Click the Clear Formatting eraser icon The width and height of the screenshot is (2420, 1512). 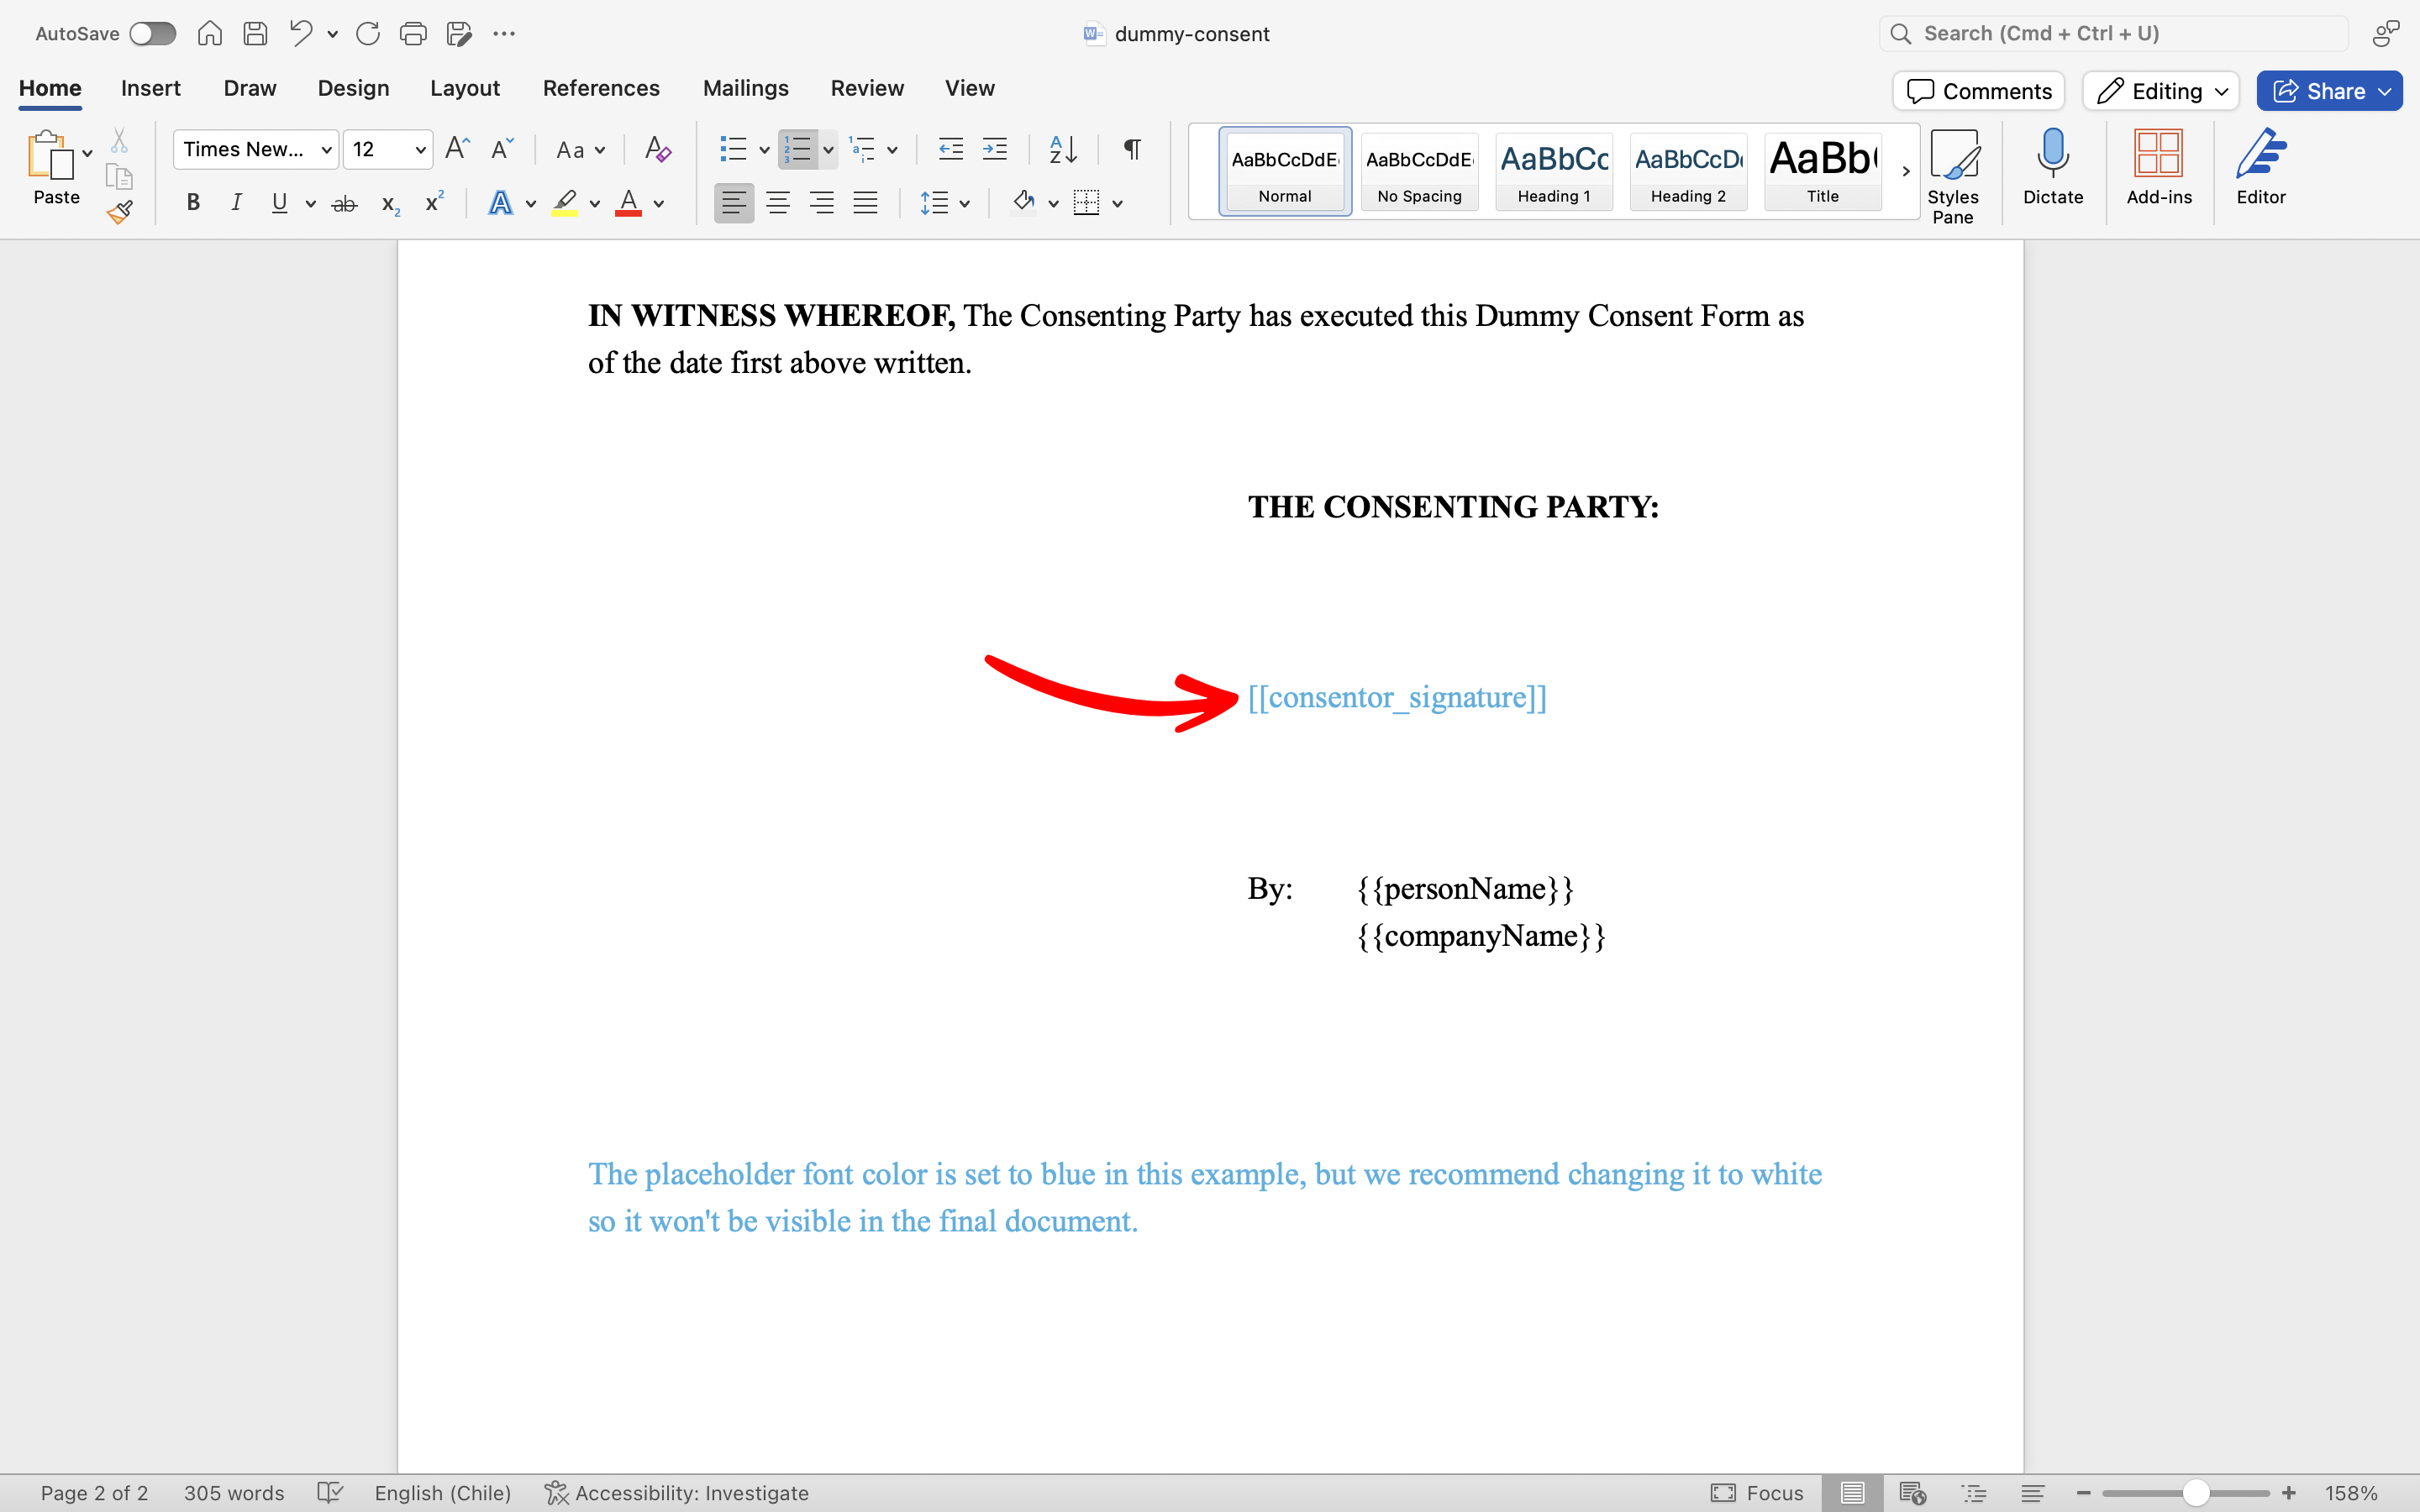click(x=657, y=150)
